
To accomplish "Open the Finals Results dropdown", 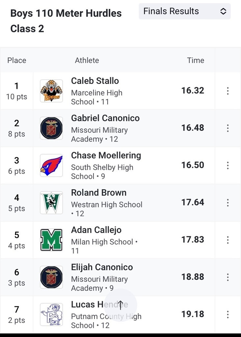I will coord(185,11).
